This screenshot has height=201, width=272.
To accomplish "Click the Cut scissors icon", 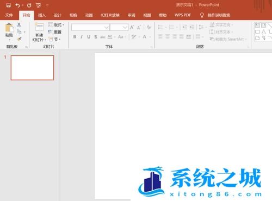I will (x=19, y=25).
